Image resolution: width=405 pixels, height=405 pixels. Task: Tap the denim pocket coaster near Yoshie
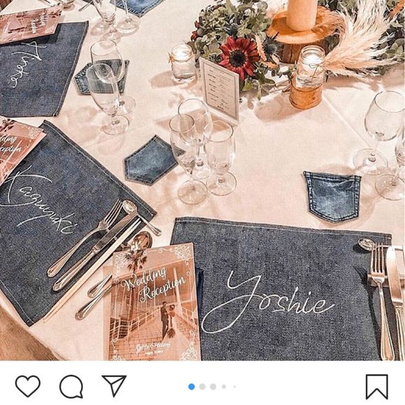[332, 196]
